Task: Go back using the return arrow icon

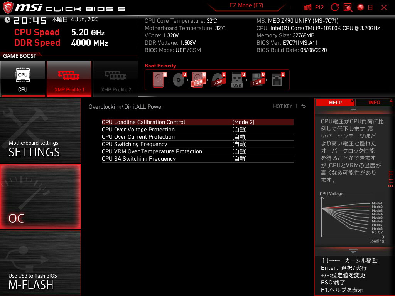Action: point(303,106)
